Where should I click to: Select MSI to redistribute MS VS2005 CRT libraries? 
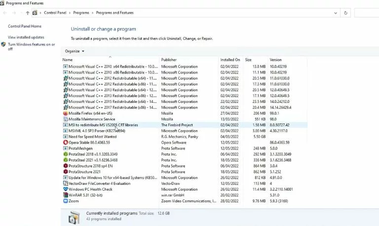point(184,125)
